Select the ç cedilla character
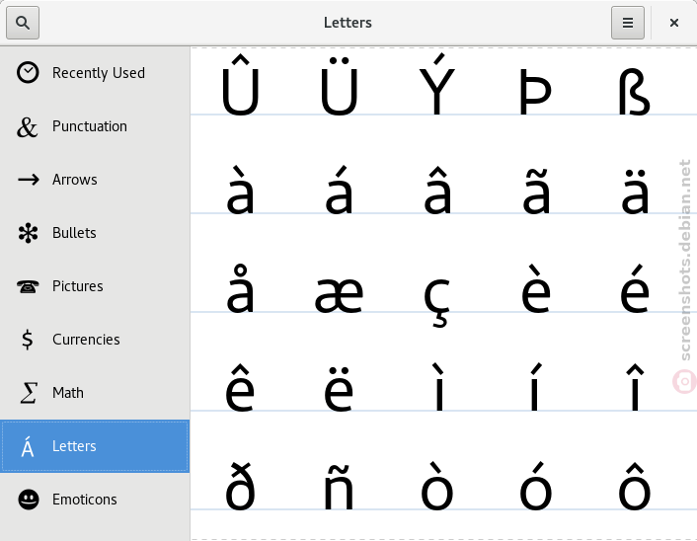697x541 pixels. pyautogui.click(x=437, y=302)
